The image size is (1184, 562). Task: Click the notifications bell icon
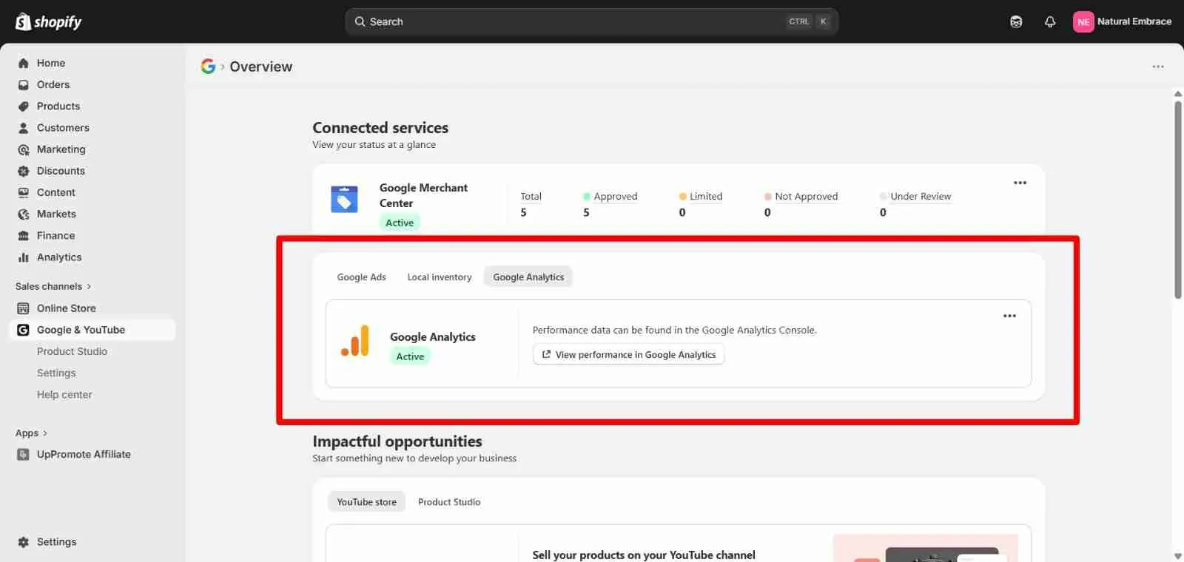1049,21
